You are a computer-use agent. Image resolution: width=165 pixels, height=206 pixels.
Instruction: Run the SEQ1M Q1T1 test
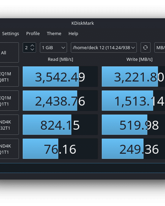coord(9,101)
